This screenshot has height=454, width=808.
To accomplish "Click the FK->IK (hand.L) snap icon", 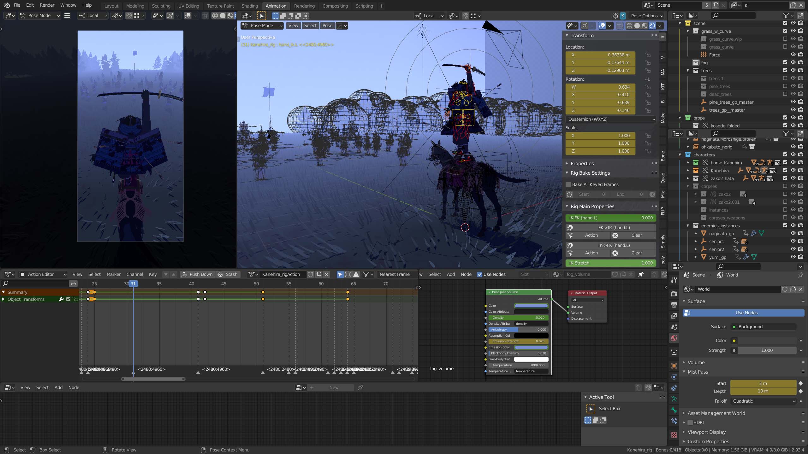I will [570, 228].
